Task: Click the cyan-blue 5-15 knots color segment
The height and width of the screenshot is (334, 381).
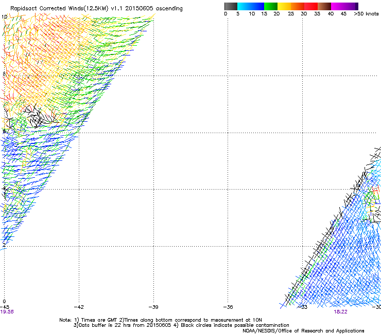Action: [x=251, y=6]
